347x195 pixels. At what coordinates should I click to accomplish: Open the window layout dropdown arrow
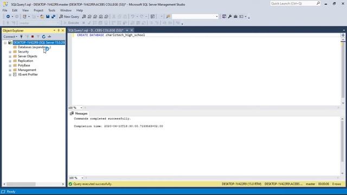(x=246, y=17)
